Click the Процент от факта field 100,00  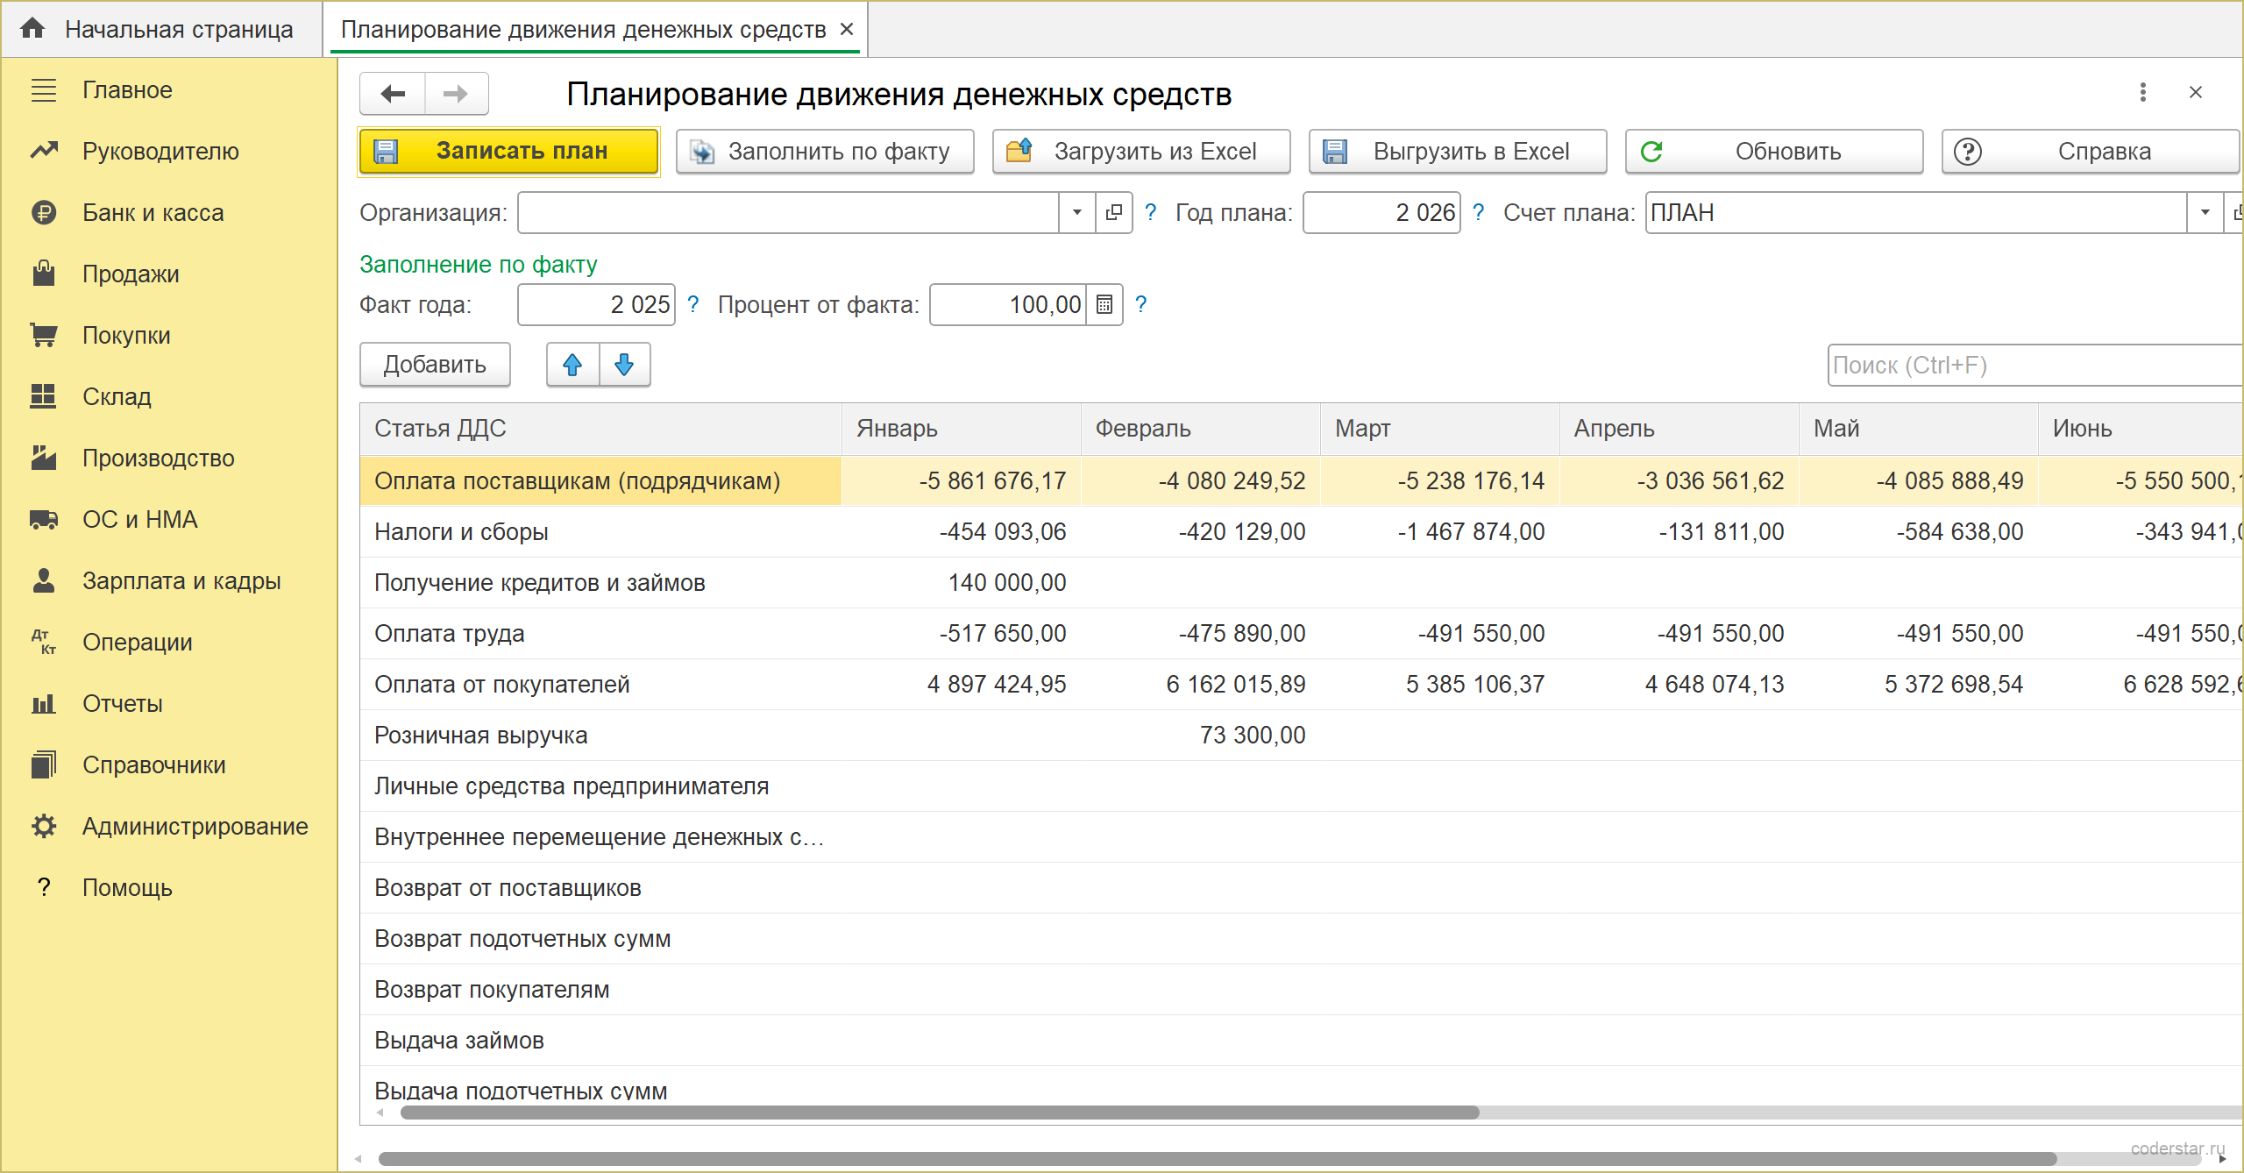1008,304
